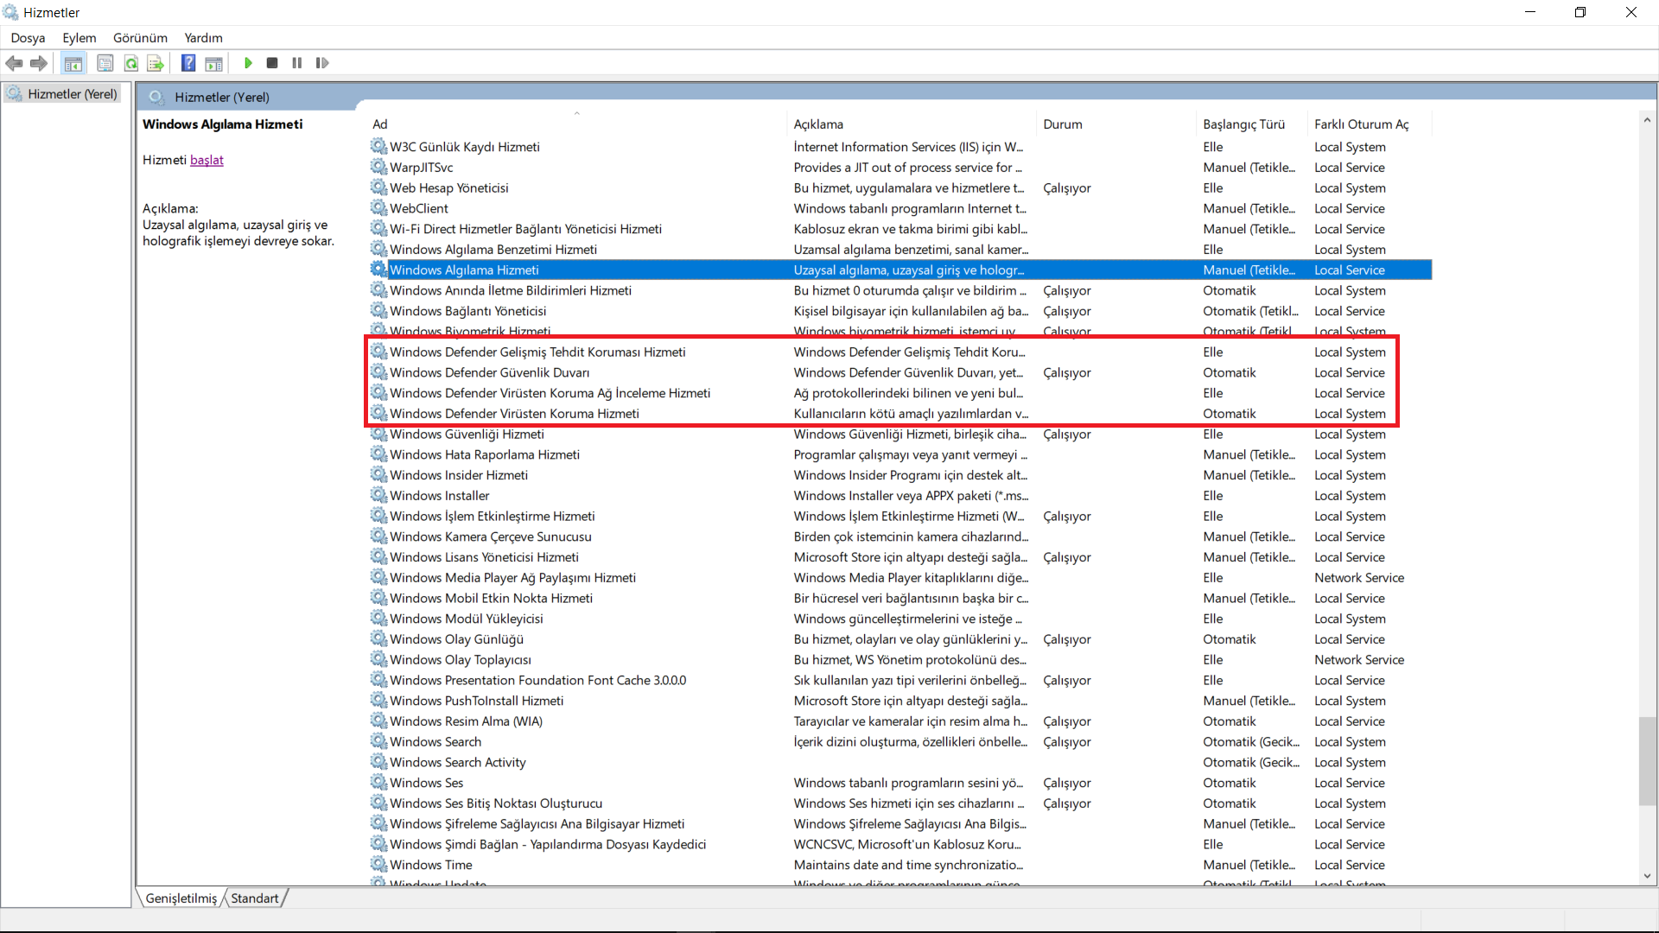Select Windows Algılama Hizmeti highlighted row
The height and width of the screenshot is (933, 1659).
coord(899,270)
